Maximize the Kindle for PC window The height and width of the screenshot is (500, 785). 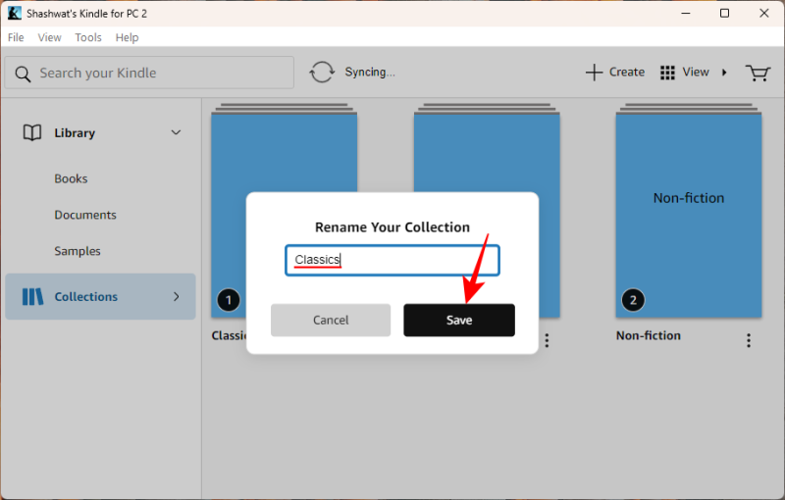724,13
